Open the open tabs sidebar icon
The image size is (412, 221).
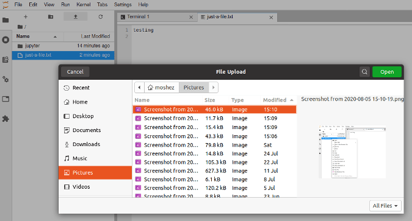[5, 99]
